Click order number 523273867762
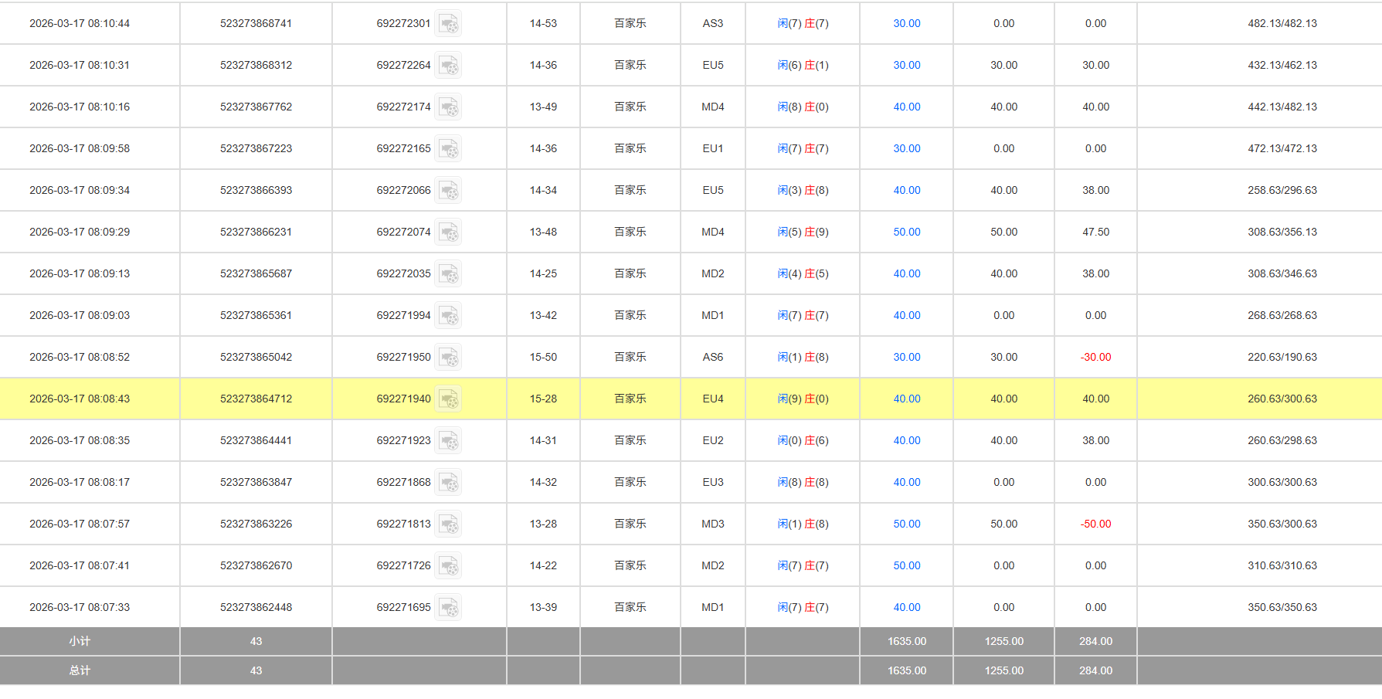Image resolution: width=1382 pixels, height=699 pixels. pos(256,107)
